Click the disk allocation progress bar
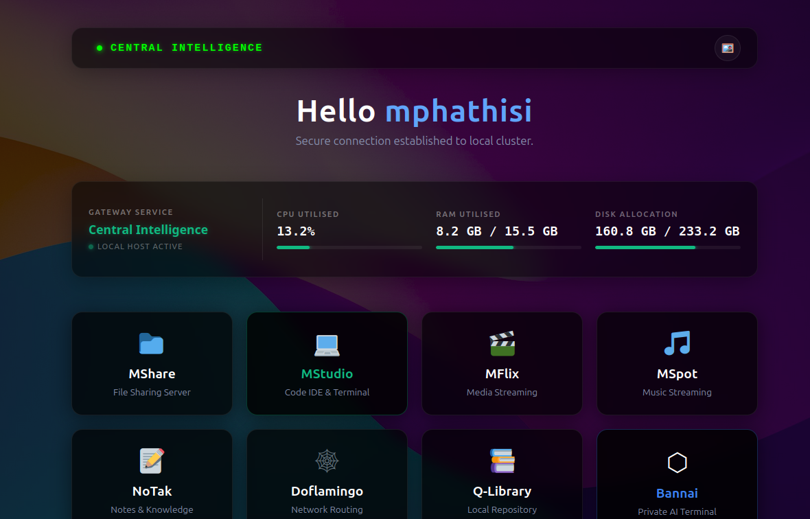The width and height of the screenshot is (810, 519). click(x=667, y=247)
